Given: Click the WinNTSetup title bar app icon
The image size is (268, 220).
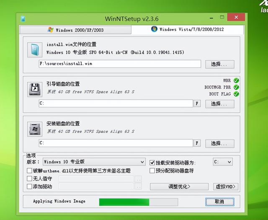Looking at the screenshot, I should pos(23,19).
